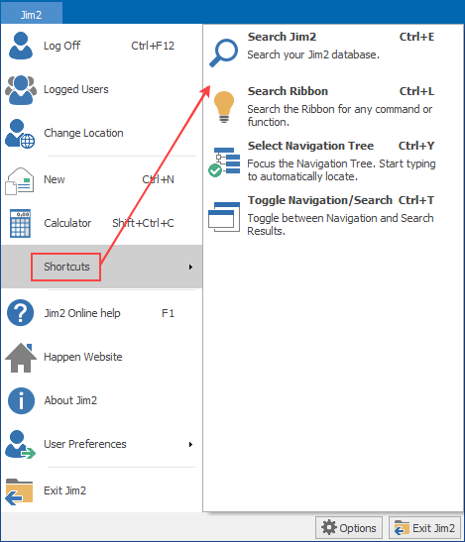Click the Ctrl+F12 shortcut text
The image size is (465, 542).
click(x=153, y=46)
